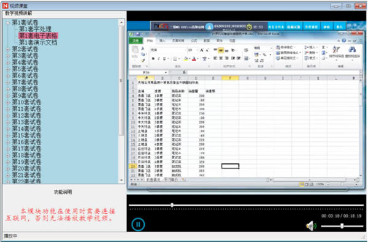Select 第1套演示文档 in the tree

[38, 42]
